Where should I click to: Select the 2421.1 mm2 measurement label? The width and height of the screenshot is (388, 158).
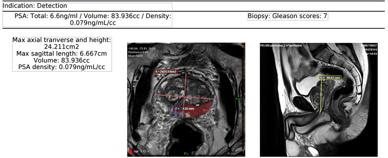click(x=166, y=72)
